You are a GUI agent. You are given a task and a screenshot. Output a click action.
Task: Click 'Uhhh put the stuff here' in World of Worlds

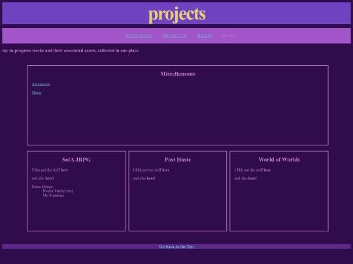252,170
